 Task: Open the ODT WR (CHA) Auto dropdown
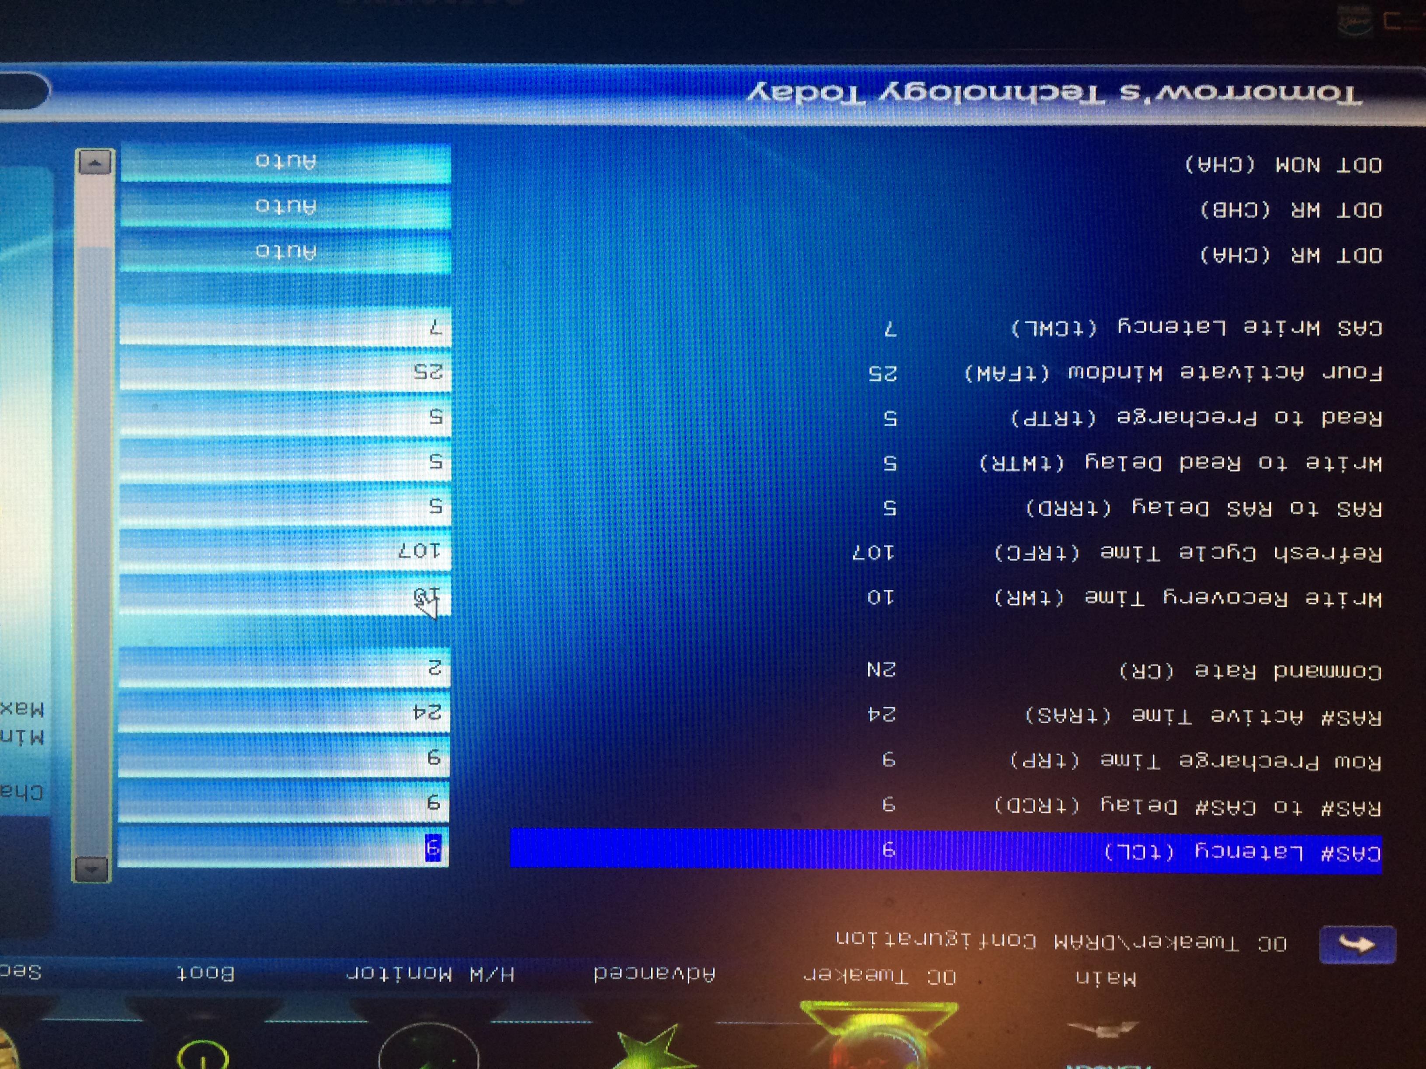[x=285, y=251]
